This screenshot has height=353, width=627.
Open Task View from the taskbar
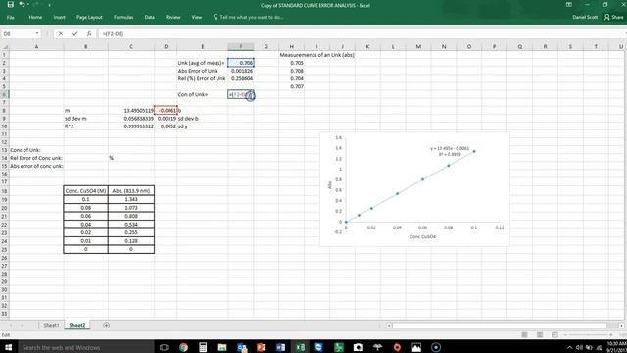[164, 347]
